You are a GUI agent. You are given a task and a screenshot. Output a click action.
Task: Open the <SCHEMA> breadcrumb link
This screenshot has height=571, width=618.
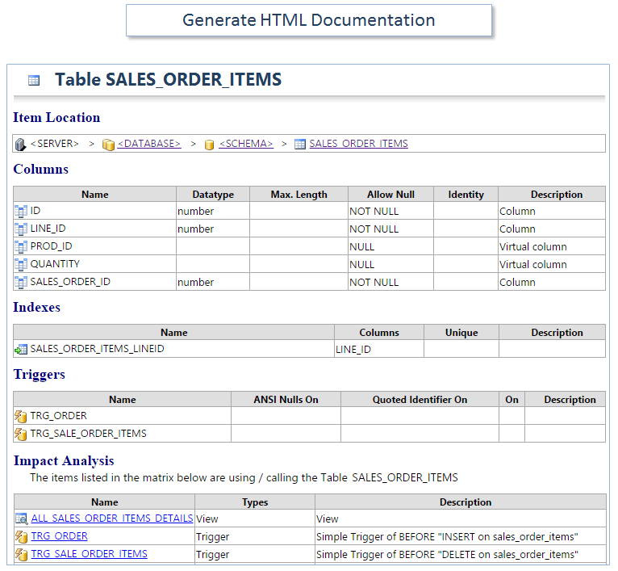click(246, 143)
